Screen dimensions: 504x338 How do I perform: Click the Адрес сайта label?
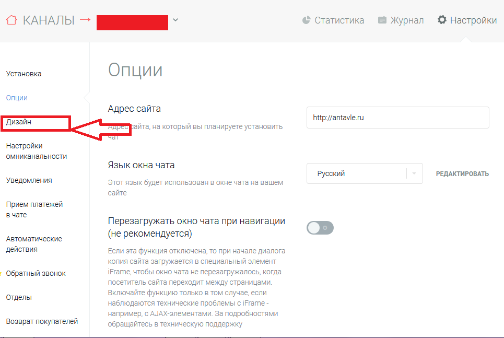point(134,109)
